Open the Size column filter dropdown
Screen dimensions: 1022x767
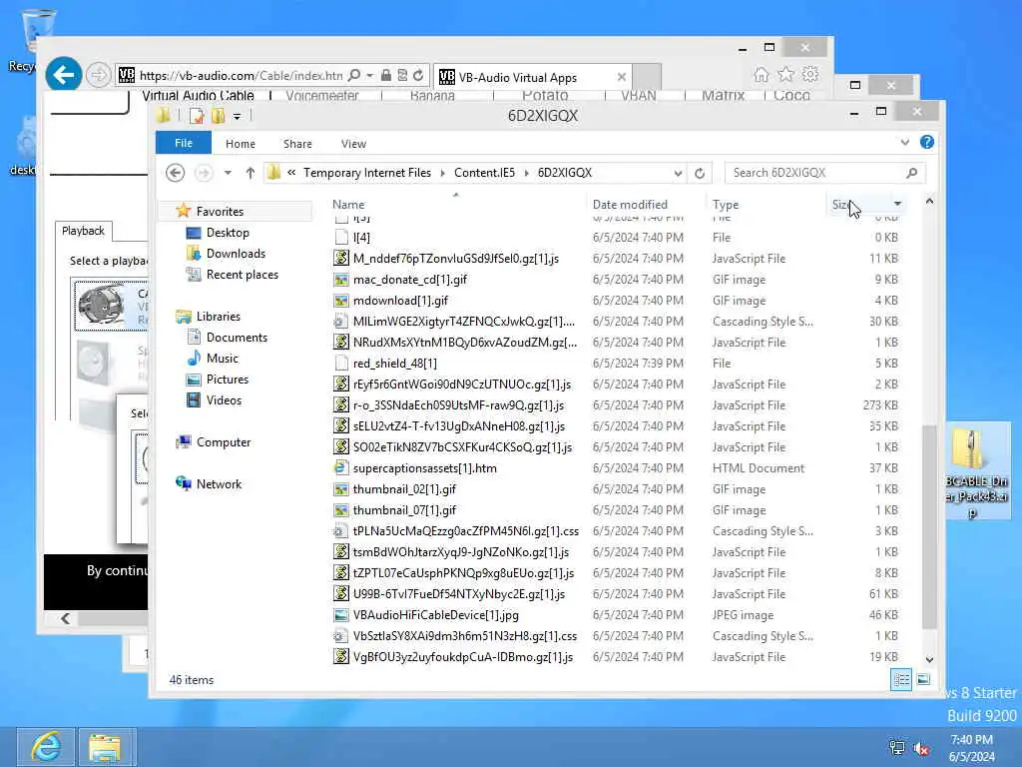897,204
